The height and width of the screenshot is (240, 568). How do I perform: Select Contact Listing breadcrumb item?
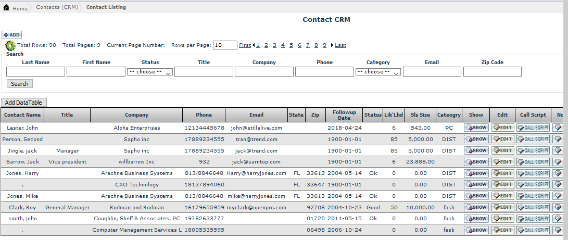[106, 7]
